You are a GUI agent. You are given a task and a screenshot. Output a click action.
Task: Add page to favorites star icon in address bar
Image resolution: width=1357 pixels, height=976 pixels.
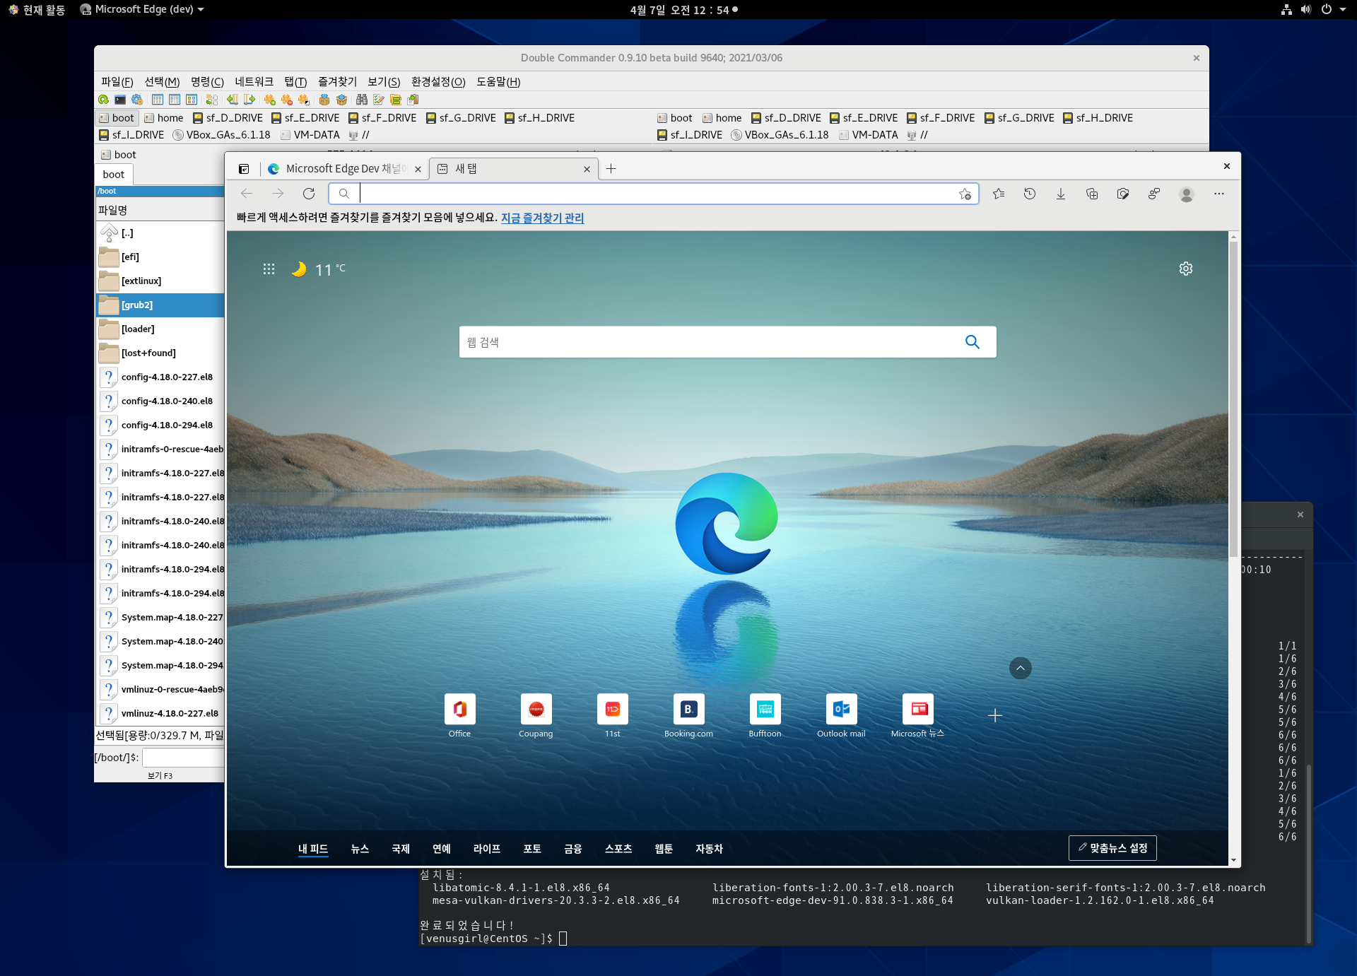click(965, 194)
